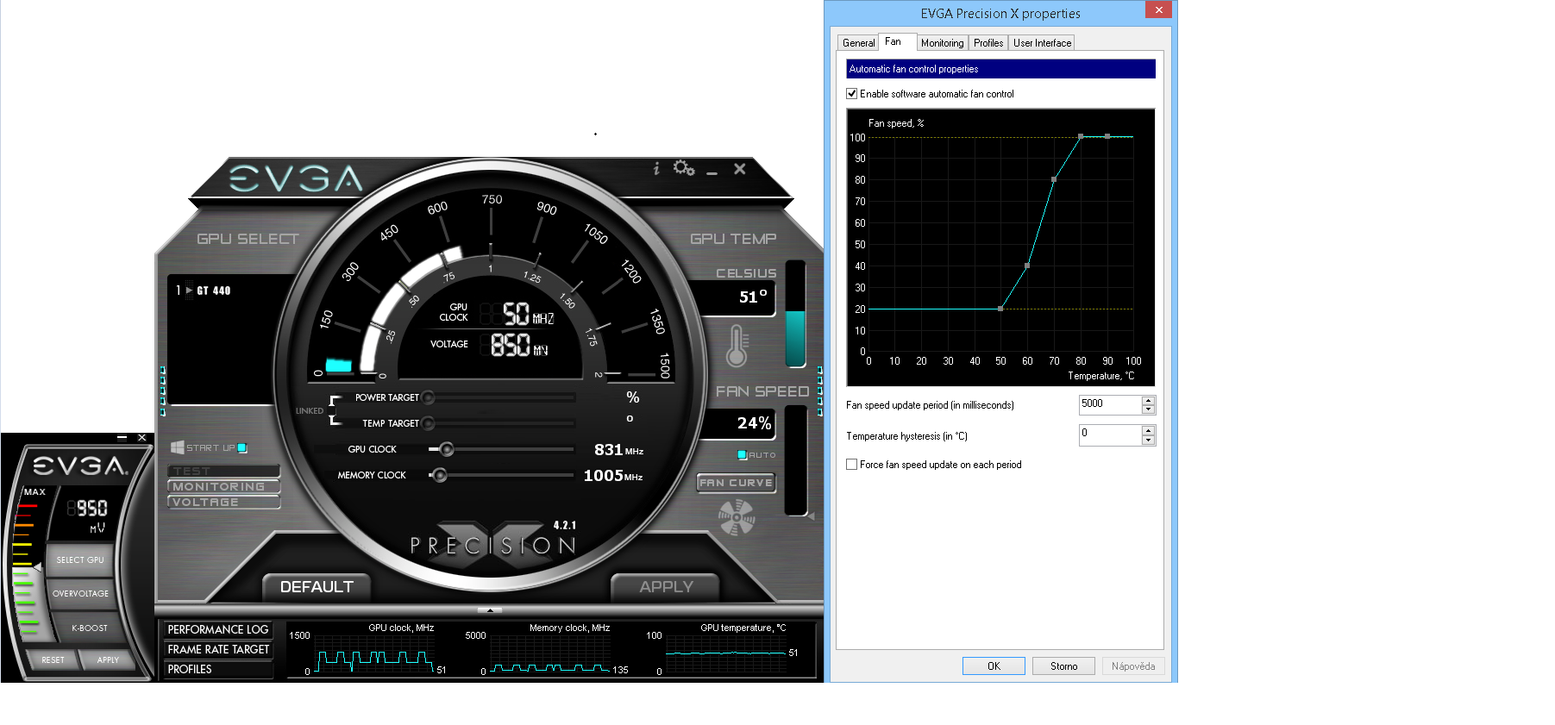Decrease temperature hysteresis with down arrow
Screen dimensions: 1555x725
coord(1148,441)
